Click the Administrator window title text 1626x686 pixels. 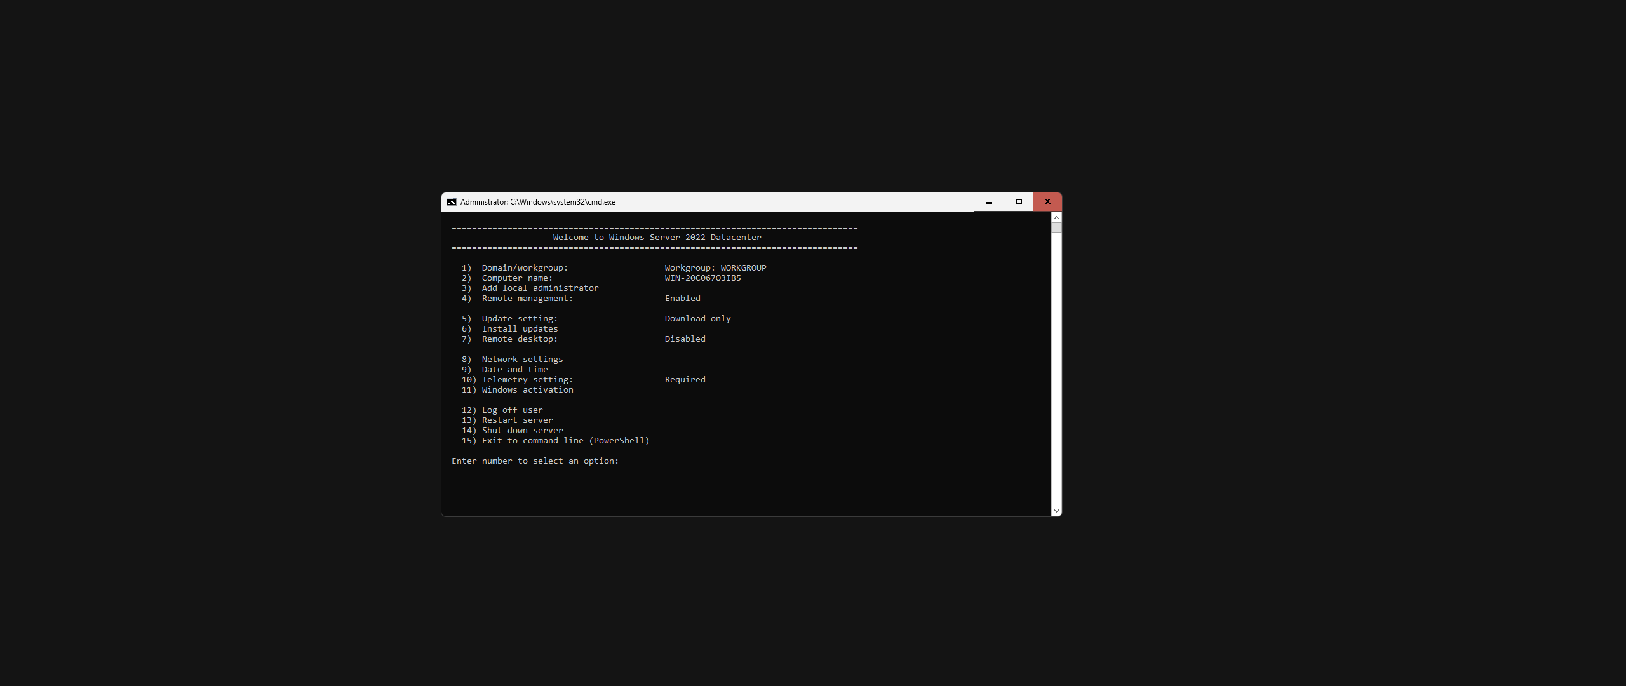pyautogui.click(x=537, y=202)
